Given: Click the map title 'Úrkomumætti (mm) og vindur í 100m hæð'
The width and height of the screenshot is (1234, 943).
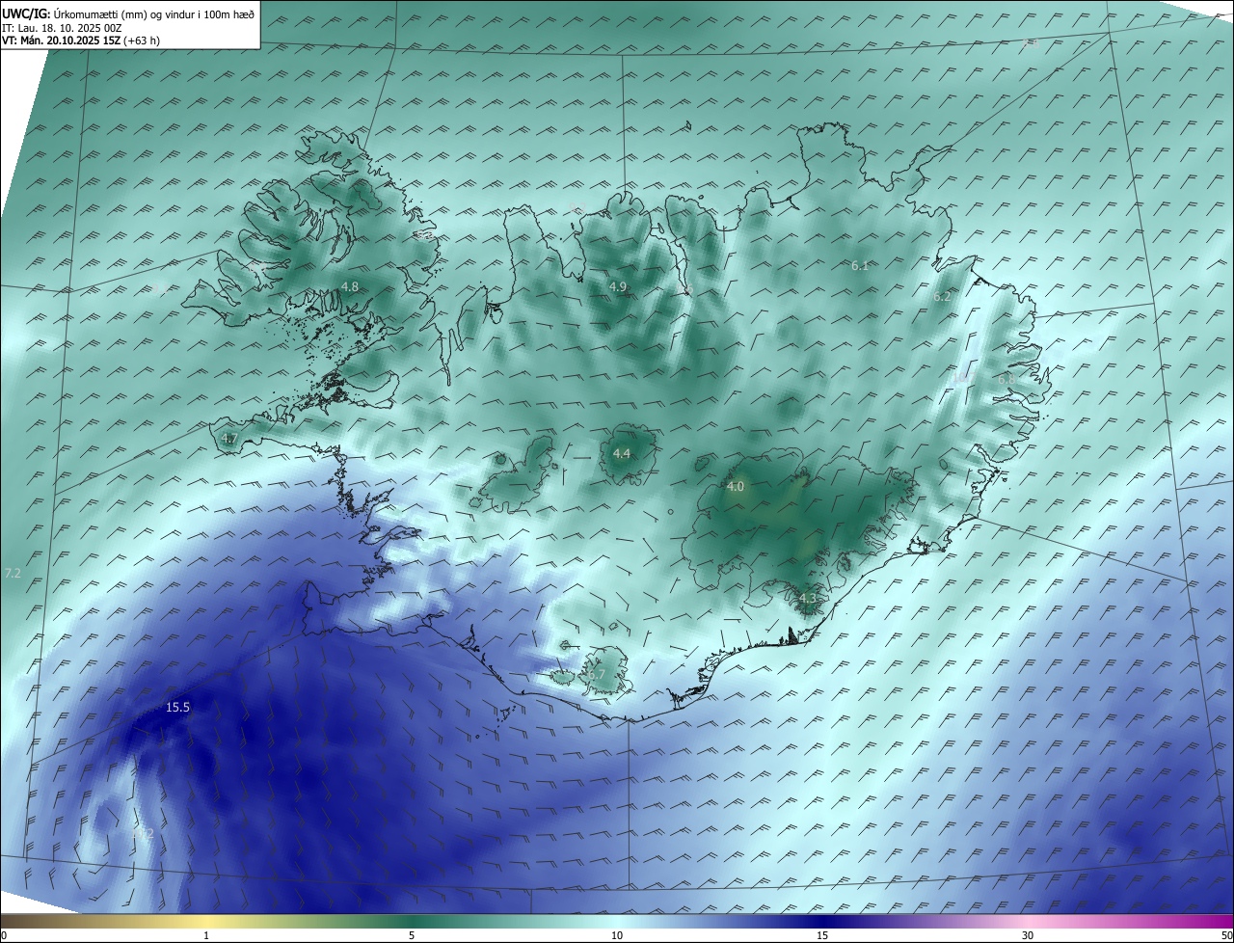Looking at the screenshot, I should click(154, 13).
